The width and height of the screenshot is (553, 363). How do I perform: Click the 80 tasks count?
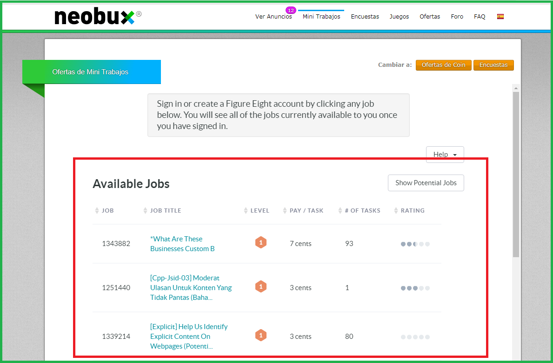point(349,336)
